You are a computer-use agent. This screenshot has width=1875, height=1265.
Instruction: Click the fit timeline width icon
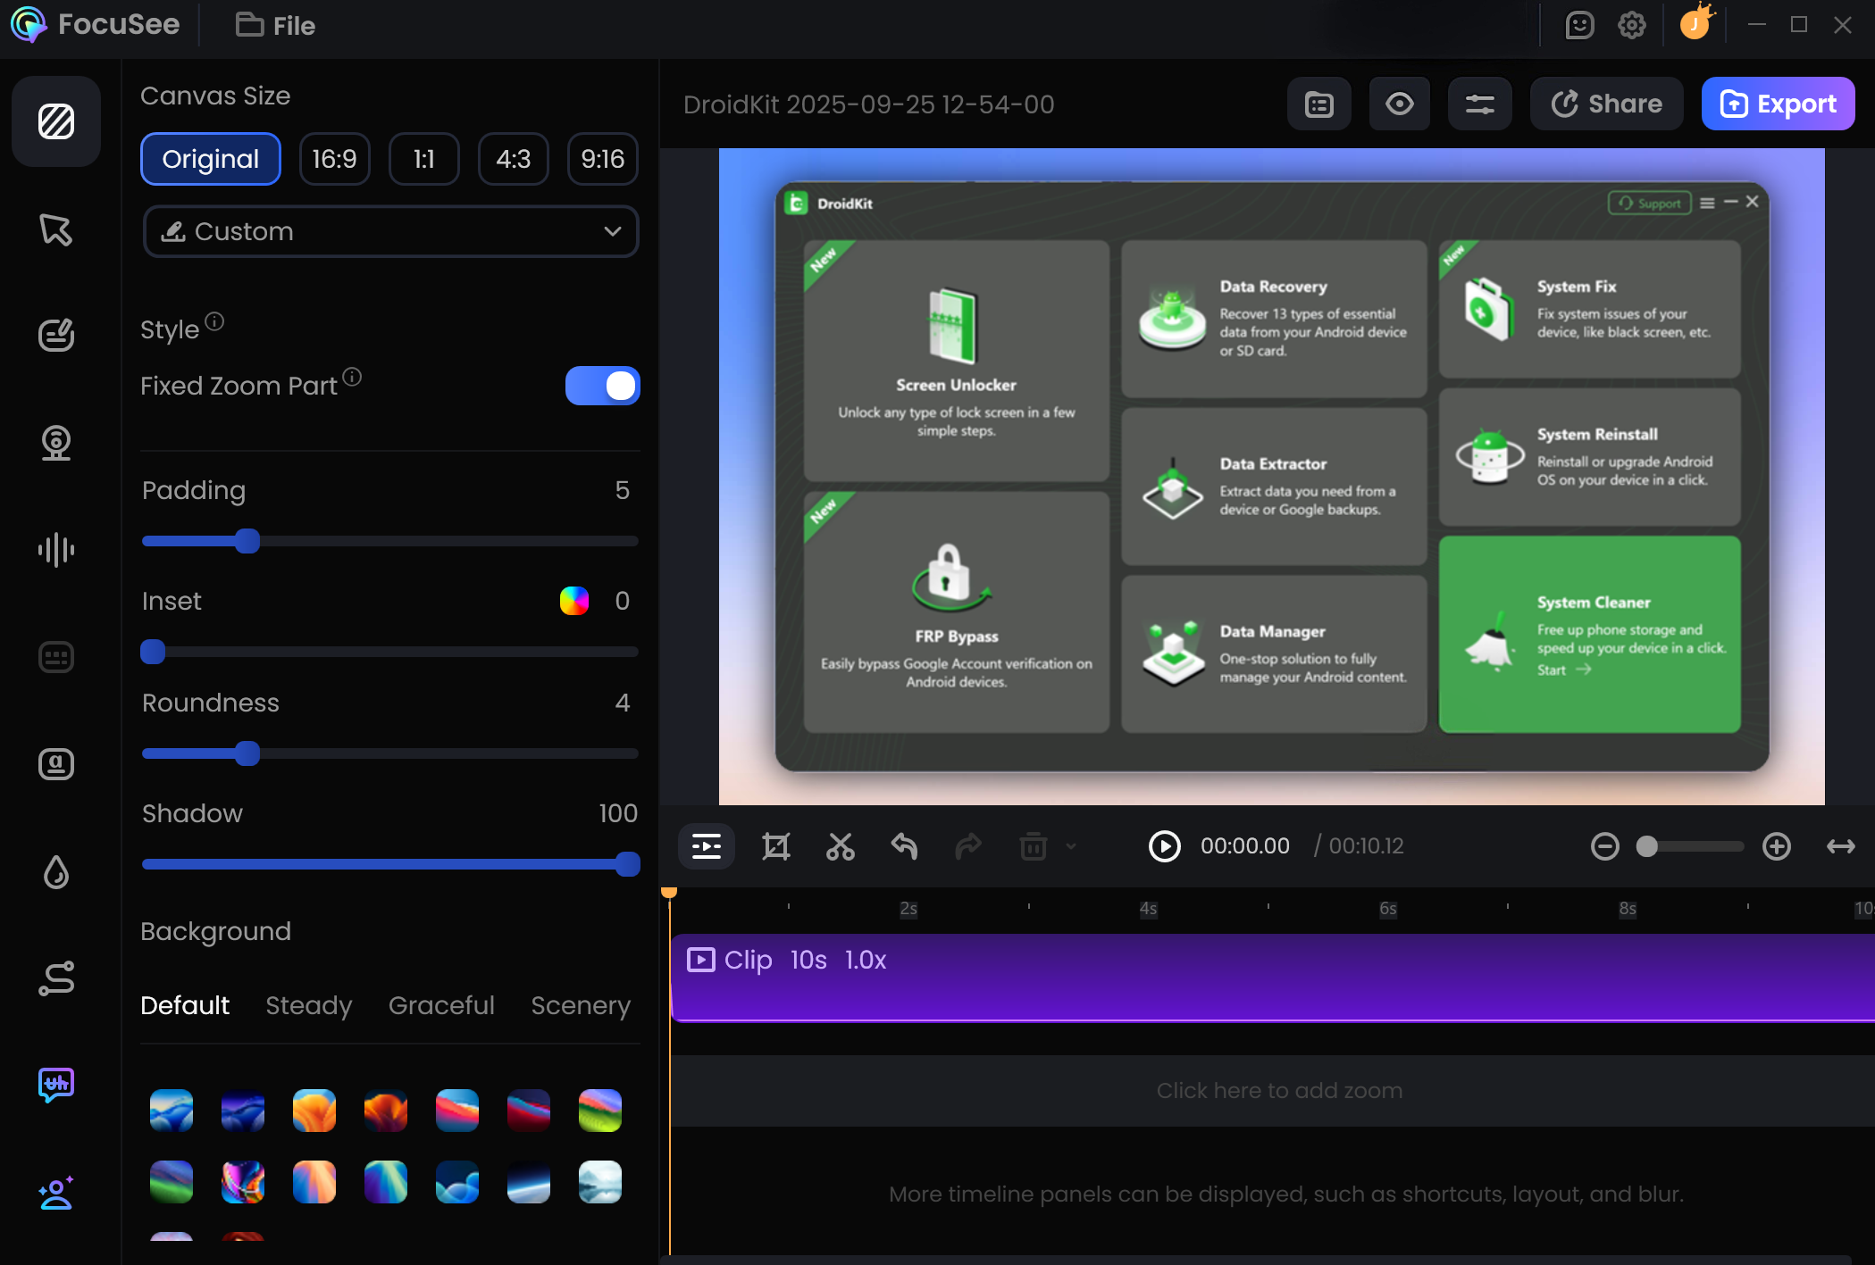click(1840, 845)
